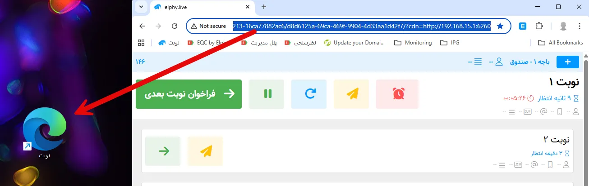Click the green arrow button for نوبت ۲
Screen dimensions: 589x186
click(163, 151)
